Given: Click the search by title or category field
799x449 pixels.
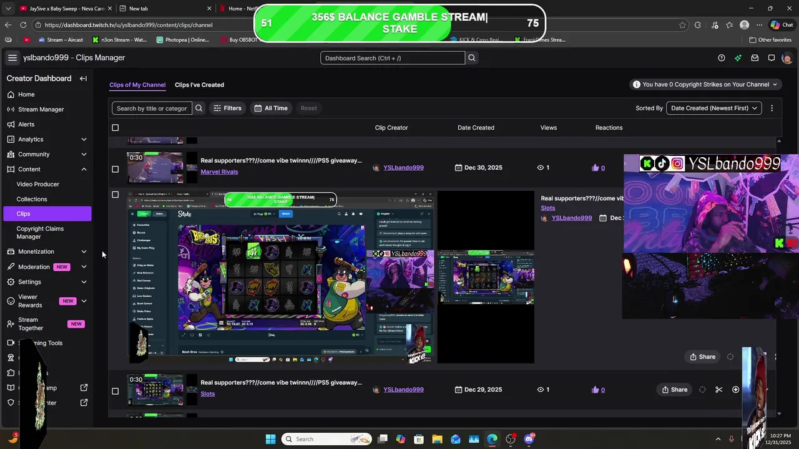Looking at the screenshot, I should [x=152, y=108].
